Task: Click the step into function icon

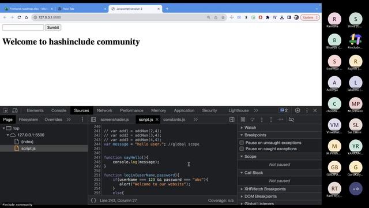Action: point(262,120)
